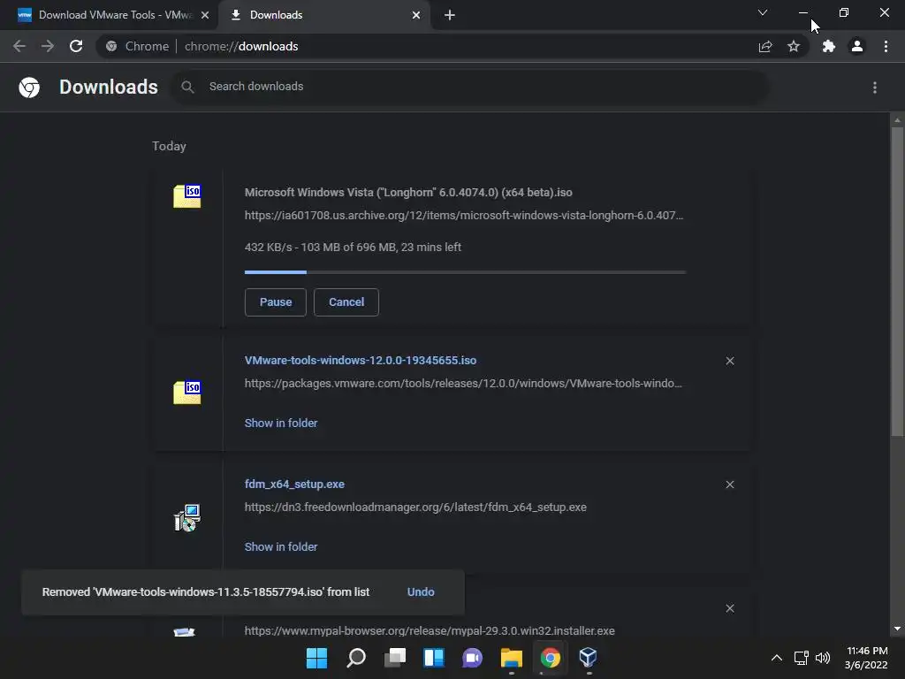Viewport: 905px width, 679px height.
Task: Click the Chrome logo beside Downloads title
Action: point(29,88)
